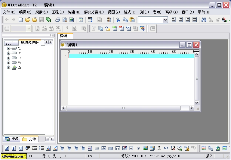
Task: Toggle hex edit mode icon
Action: point(100,20)
